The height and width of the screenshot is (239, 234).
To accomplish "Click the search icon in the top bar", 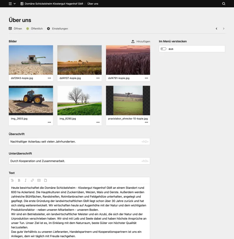I will [224, 4].
